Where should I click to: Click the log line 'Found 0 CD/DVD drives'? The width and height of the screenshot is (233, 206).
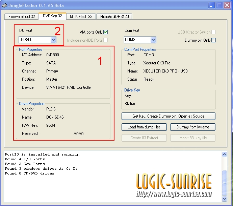29,173
